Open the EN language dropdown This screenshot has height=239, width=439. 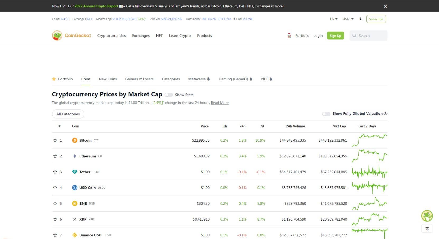tap(333, 19)
